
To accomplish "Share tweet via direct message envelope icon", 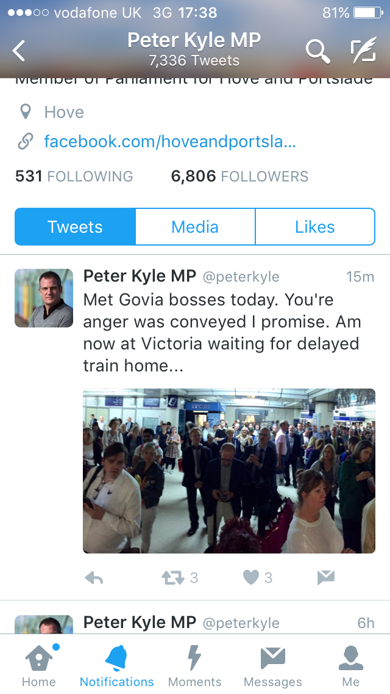I will coord(326,577).
